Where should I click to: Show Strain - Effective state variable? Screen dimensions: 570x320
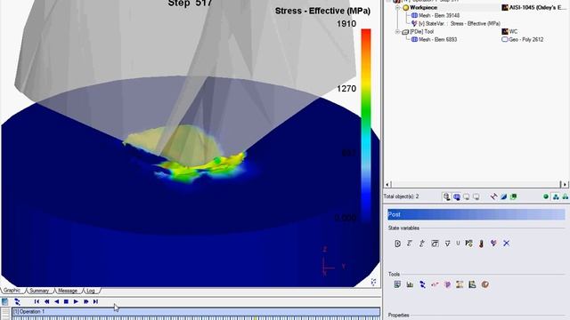tap(410, 244)
